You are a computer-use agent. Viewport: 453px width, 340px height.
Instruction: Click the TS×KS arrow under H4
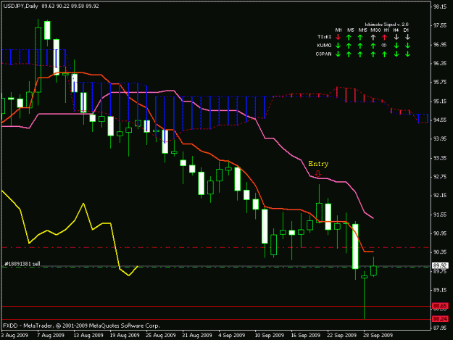pos(396,37)
